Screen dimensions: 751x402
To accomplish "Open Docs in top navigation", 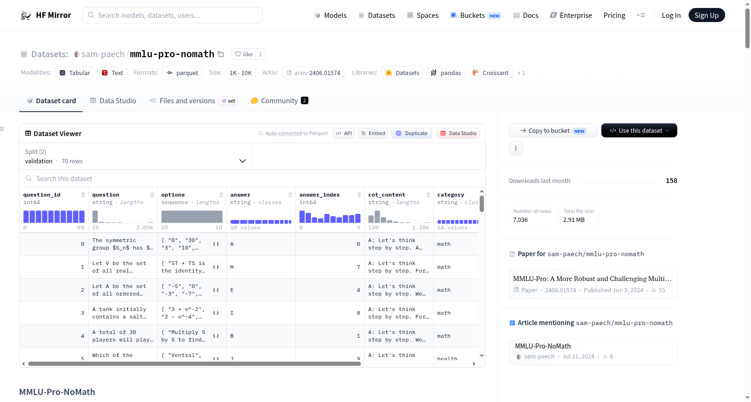I will click(x=525, y=15).
